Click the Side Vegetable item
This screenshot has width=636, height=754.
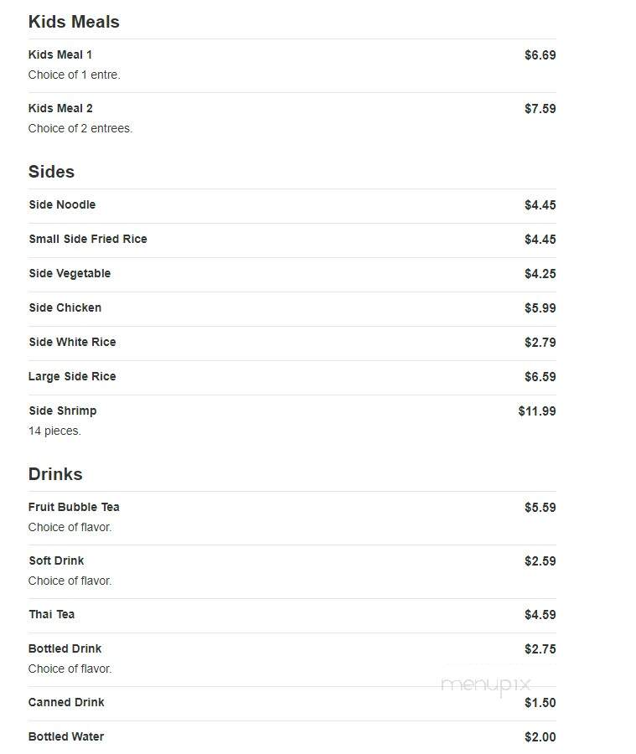click(292, 275)
